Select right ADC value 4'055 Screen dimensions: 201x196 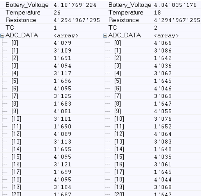pos(163,111)
